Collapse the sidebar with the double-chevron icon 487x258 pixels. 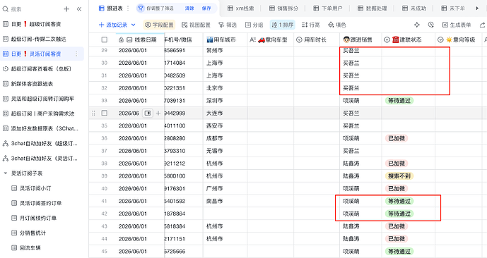(x=79, y=9)
